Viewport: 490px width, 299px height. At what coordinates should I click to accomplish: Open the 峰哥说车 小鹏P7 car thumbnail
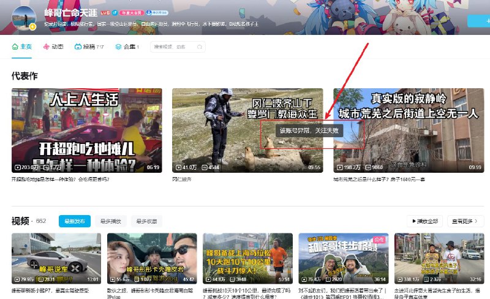point(56,259)
